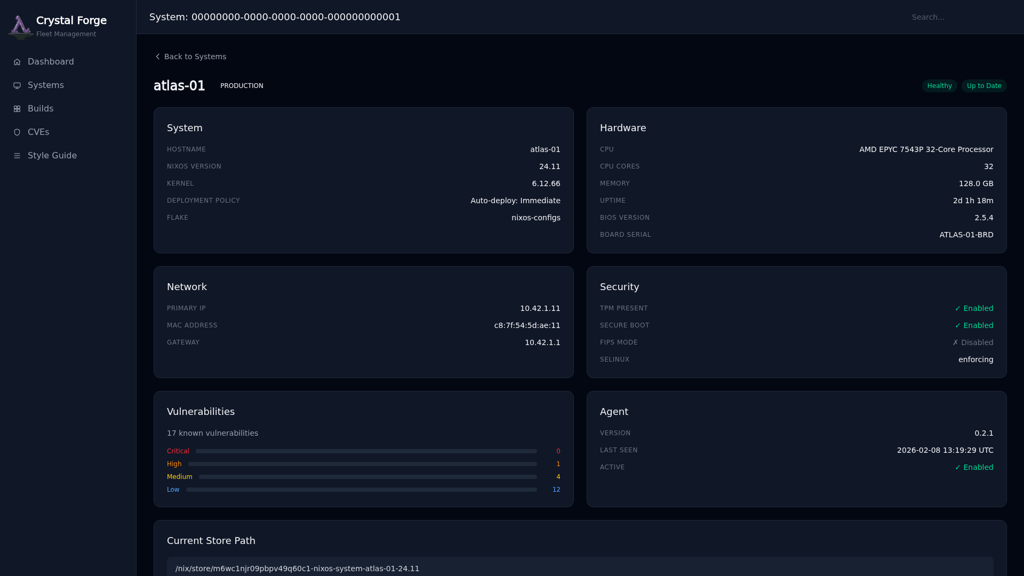Click the Secure Boot Enabled checkmark

[957, 325]
